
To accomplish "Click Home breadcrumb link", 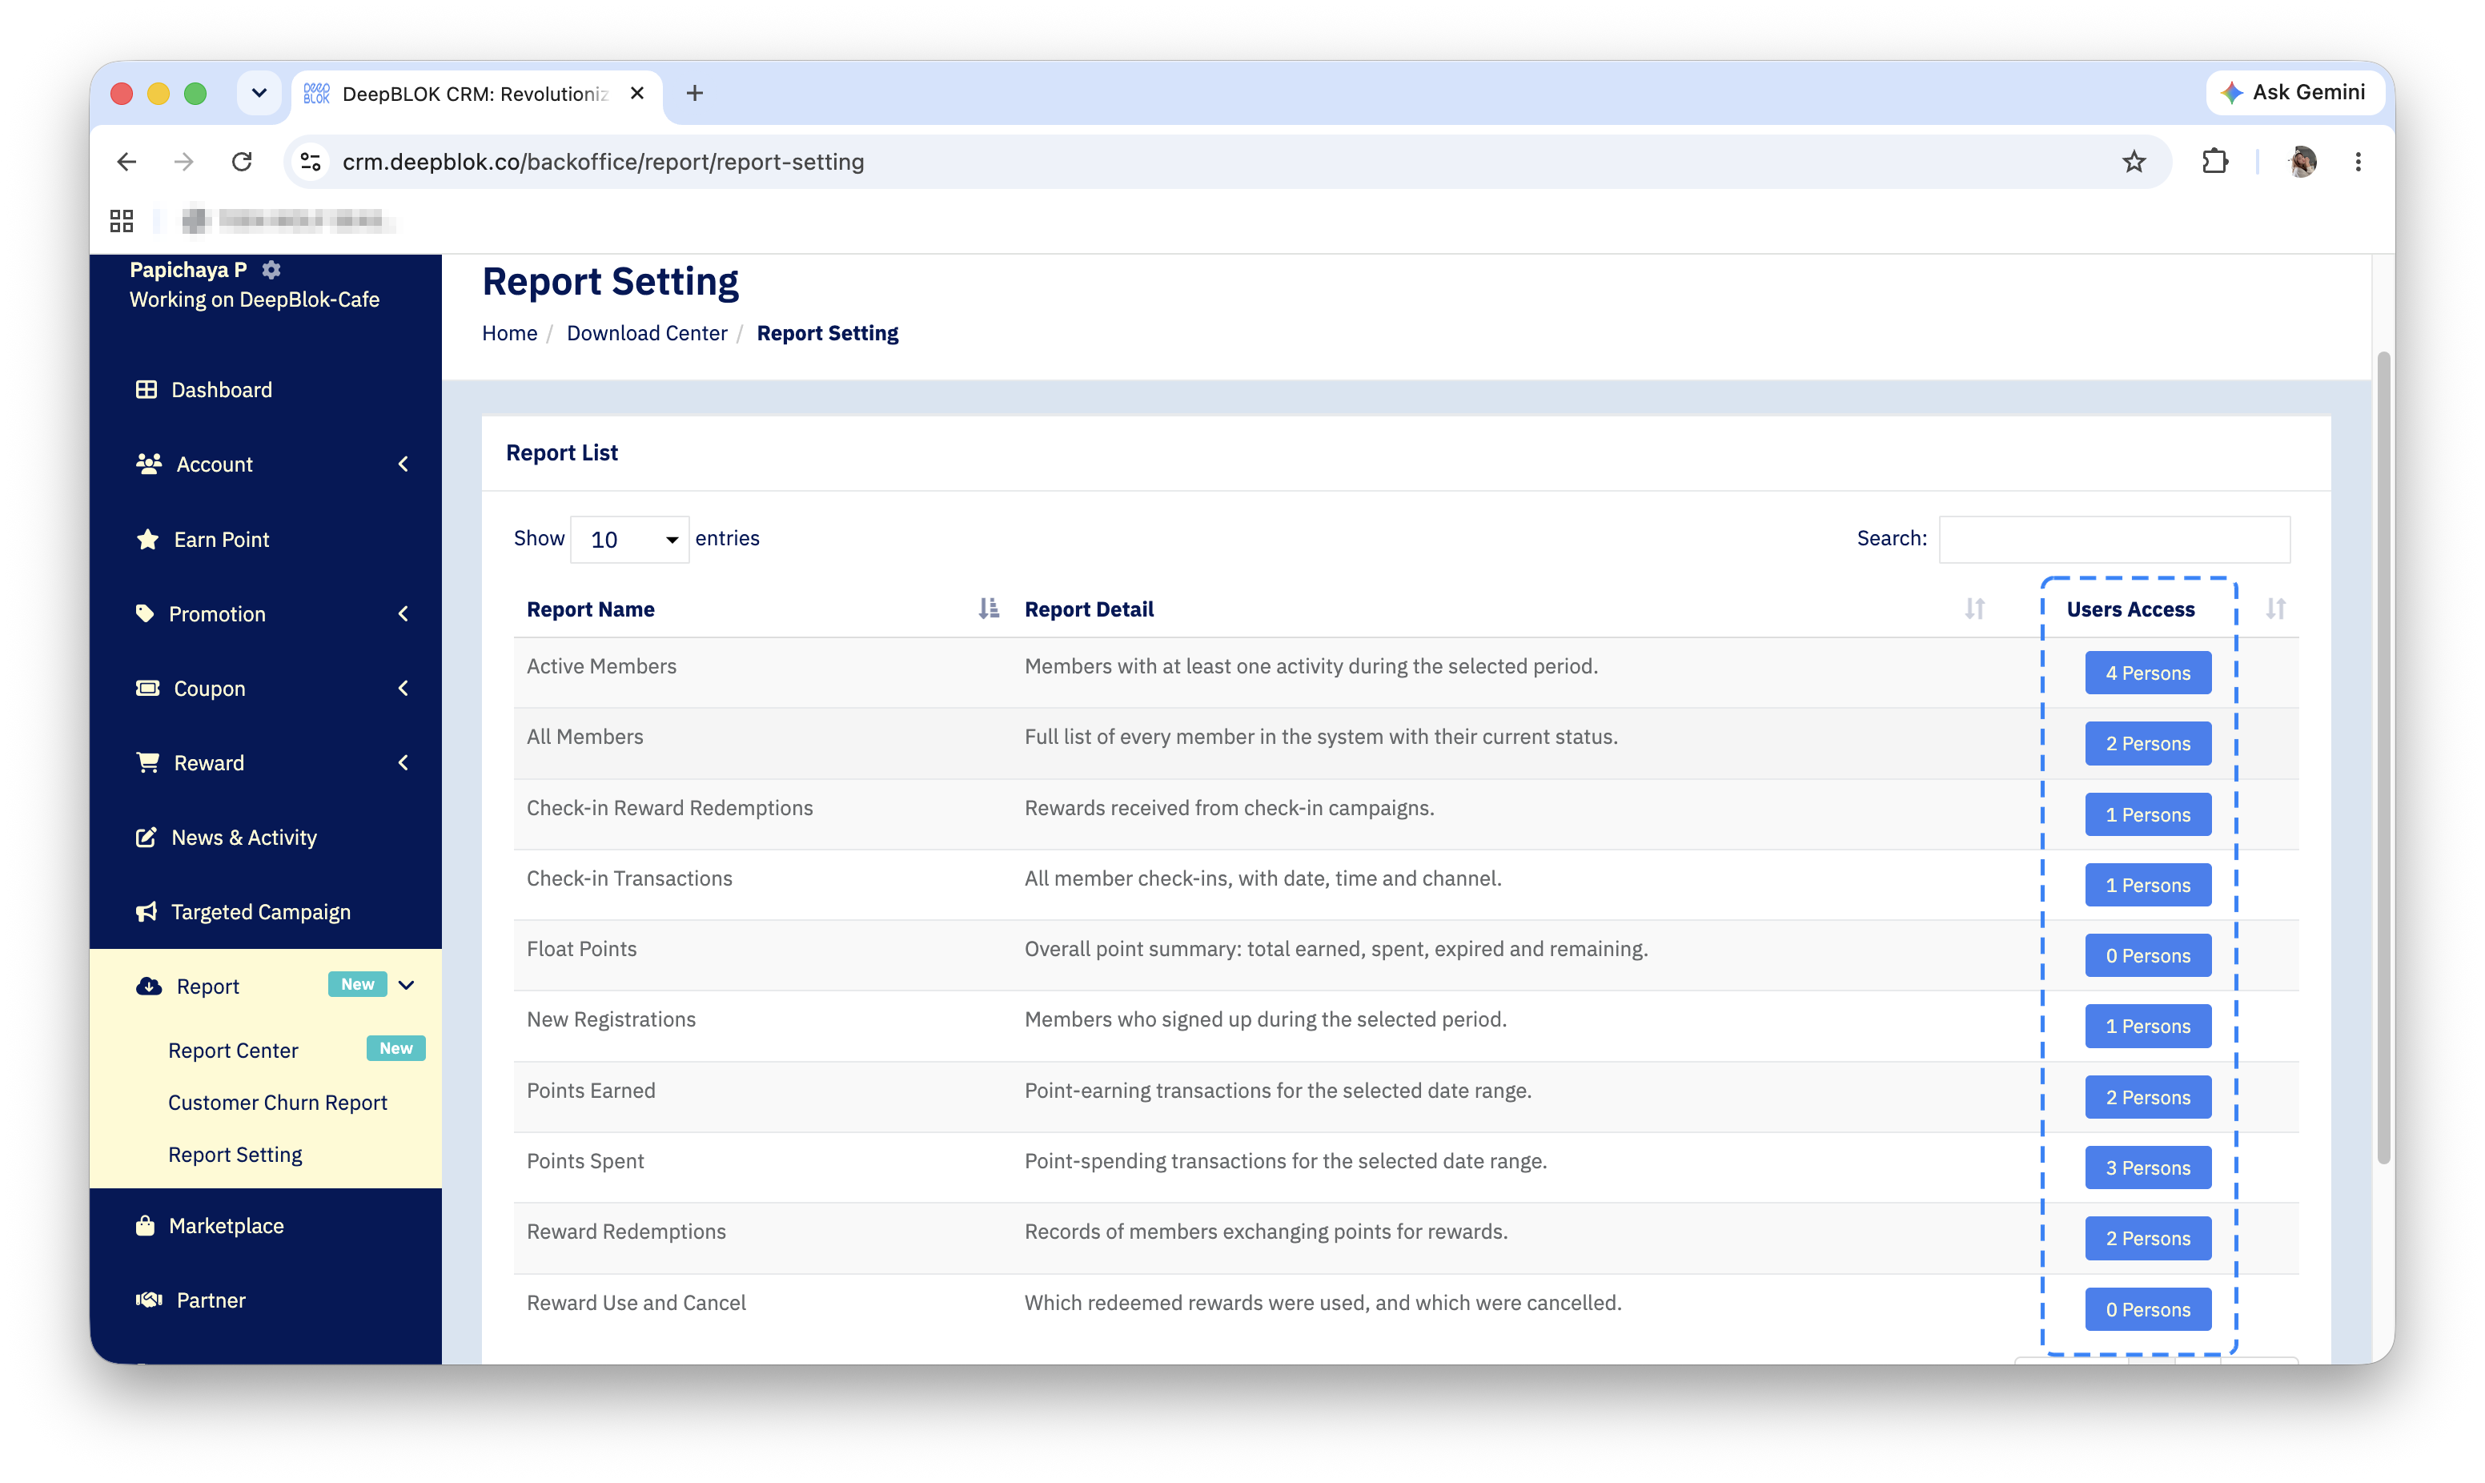I will [x=509, y=333].
